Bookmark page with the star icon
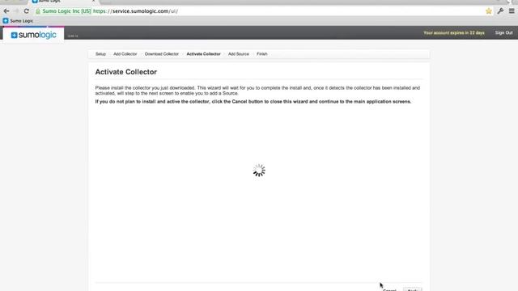This screenshot has width=518, height=291. (489, 11)
